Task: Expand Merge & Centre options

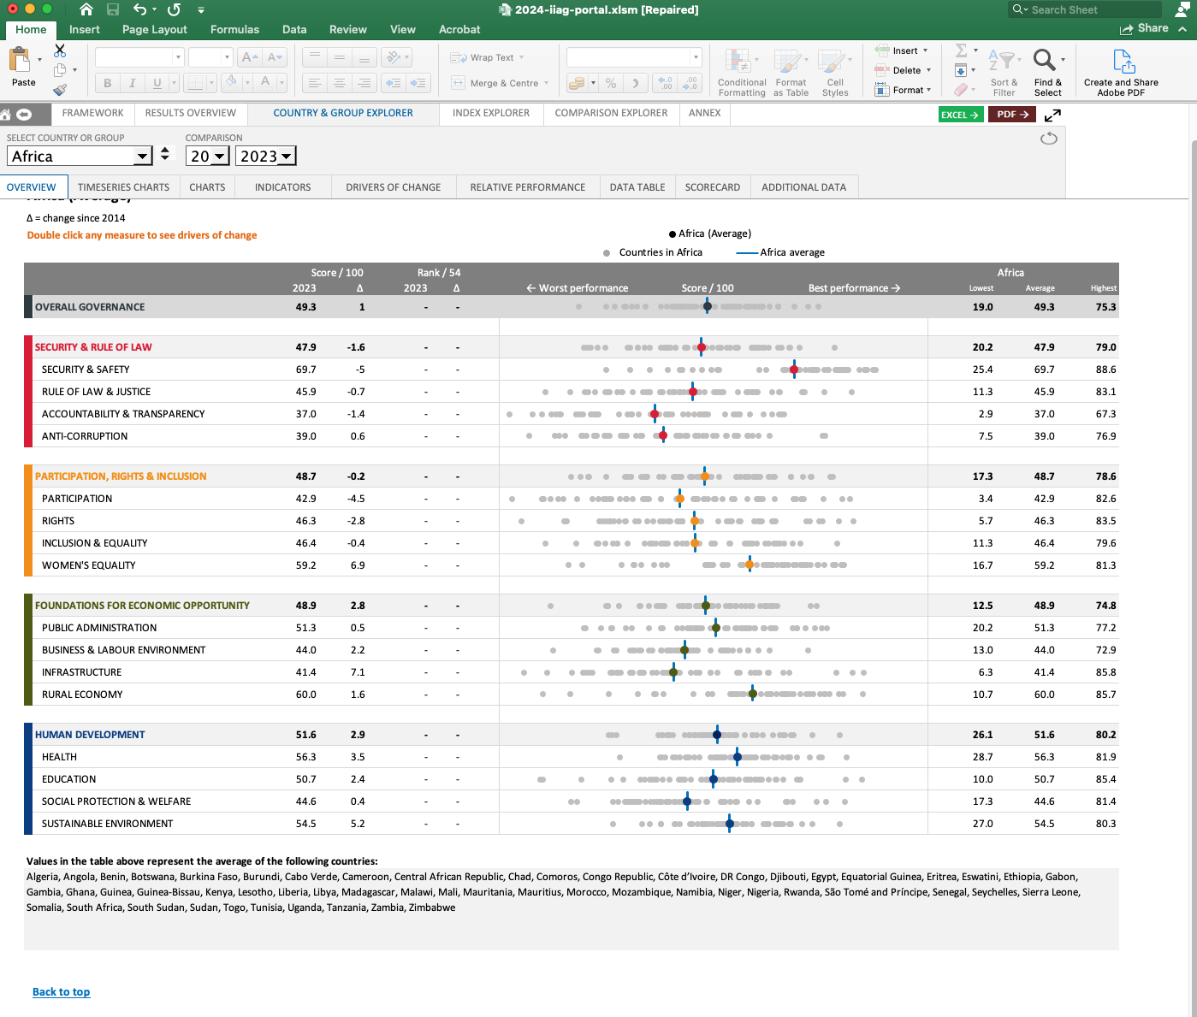Action: point(546,83)
